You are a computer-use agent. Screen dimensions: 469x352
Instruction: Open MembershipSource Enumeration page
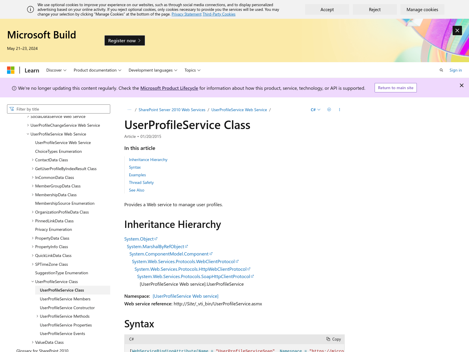(x=65, y=203)
